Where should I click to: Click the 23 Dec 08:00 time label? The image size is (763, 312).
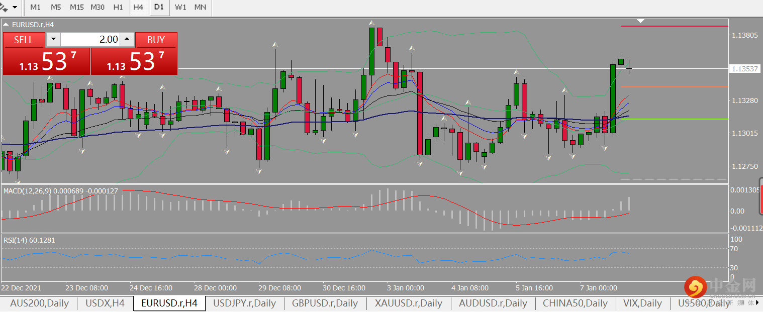tap(86, 288)
